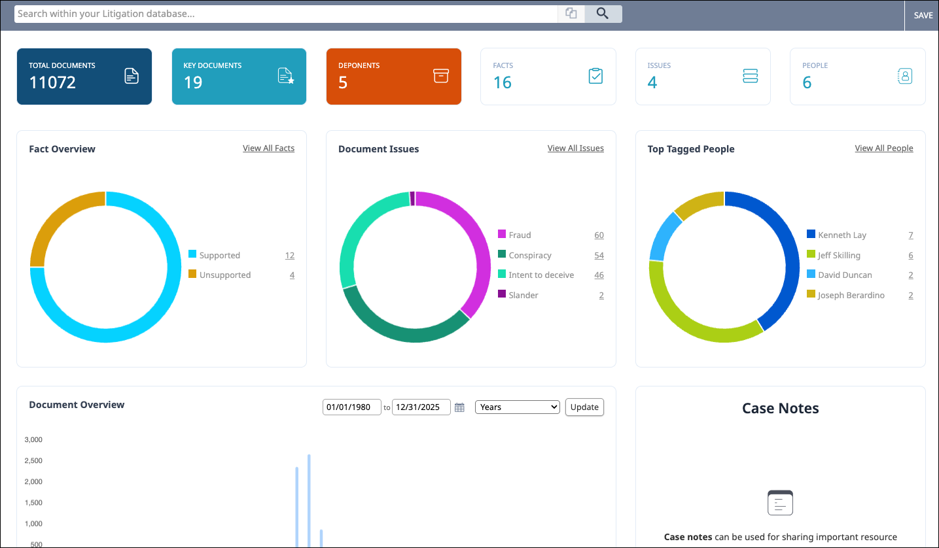
Task: Click the Jeff Skilling lime legend swatch
Action: tap(811, 254)
